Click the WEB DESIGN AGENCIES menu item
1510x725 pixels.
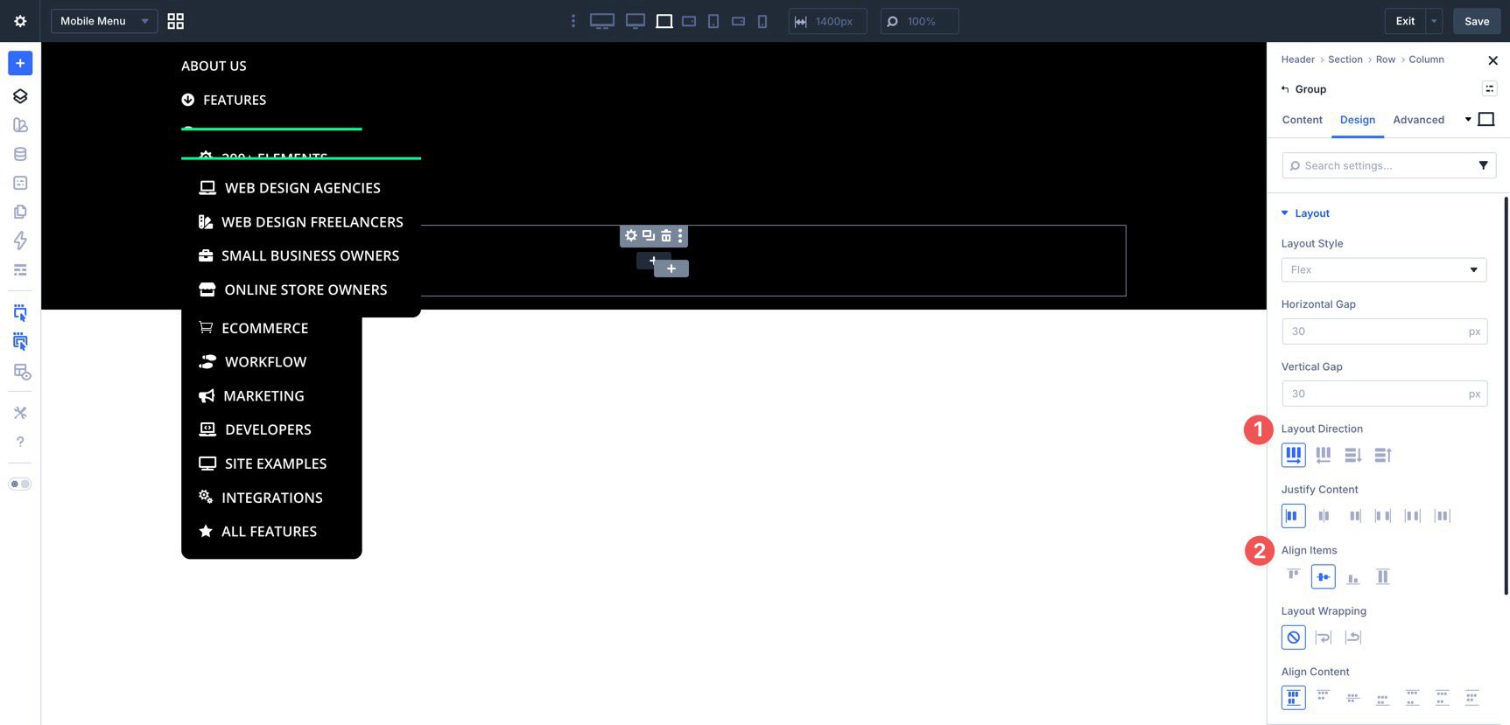(302, 188)
